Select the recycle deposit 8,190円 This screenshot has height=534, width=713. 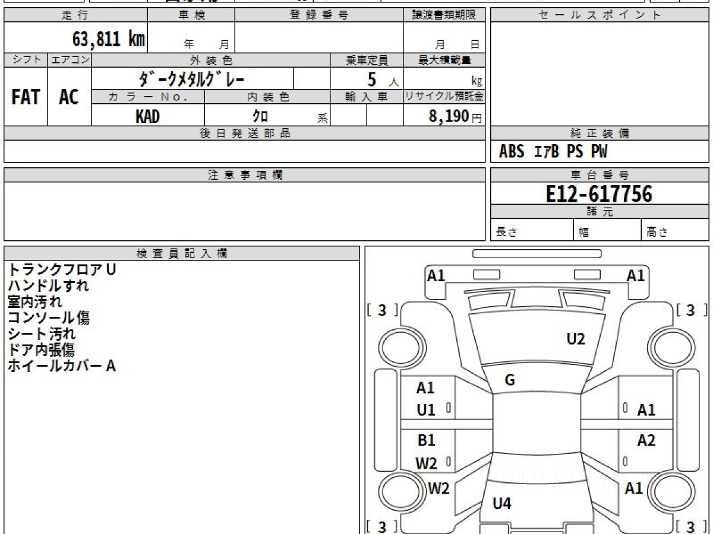(x=455, y=116)
